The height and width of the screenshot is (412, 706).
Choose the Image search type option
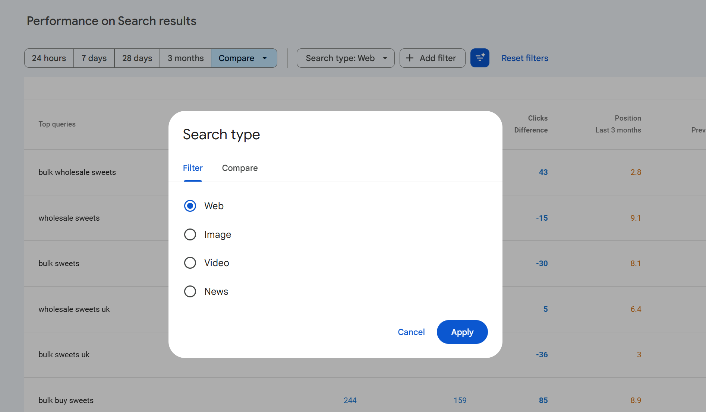[x=190, y=234]
